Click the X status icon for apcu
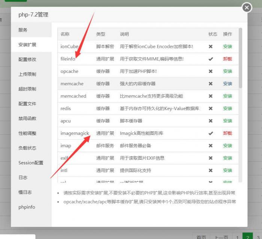 click(x=211, y=121)
